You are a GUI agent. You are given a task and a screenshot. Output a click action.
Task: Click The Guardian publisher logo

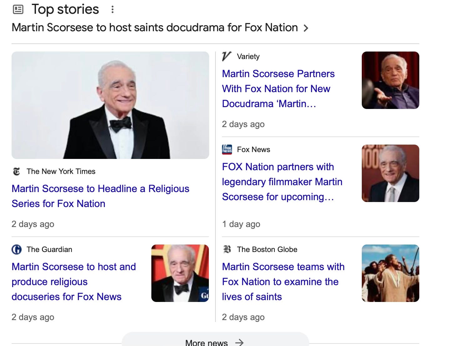click(x=17, y=250)
